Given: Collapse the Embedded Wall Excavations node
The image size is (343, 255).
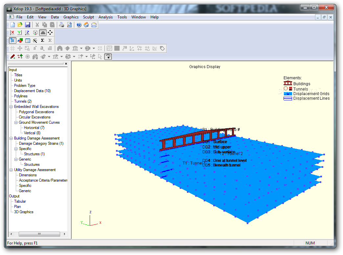Looking at the screenshot, I should (11, 107).
